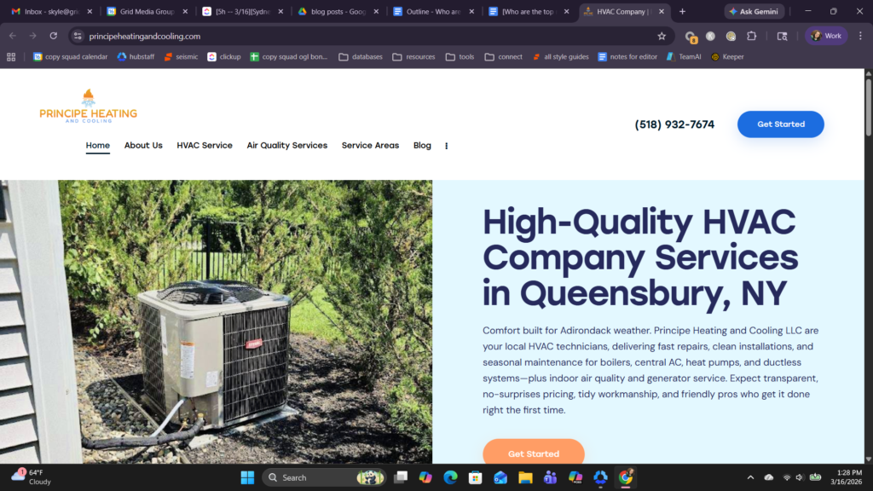
Task: Call the (518) 932-7674 phone link
Action: pyautogui.click(x=674, y=124)
